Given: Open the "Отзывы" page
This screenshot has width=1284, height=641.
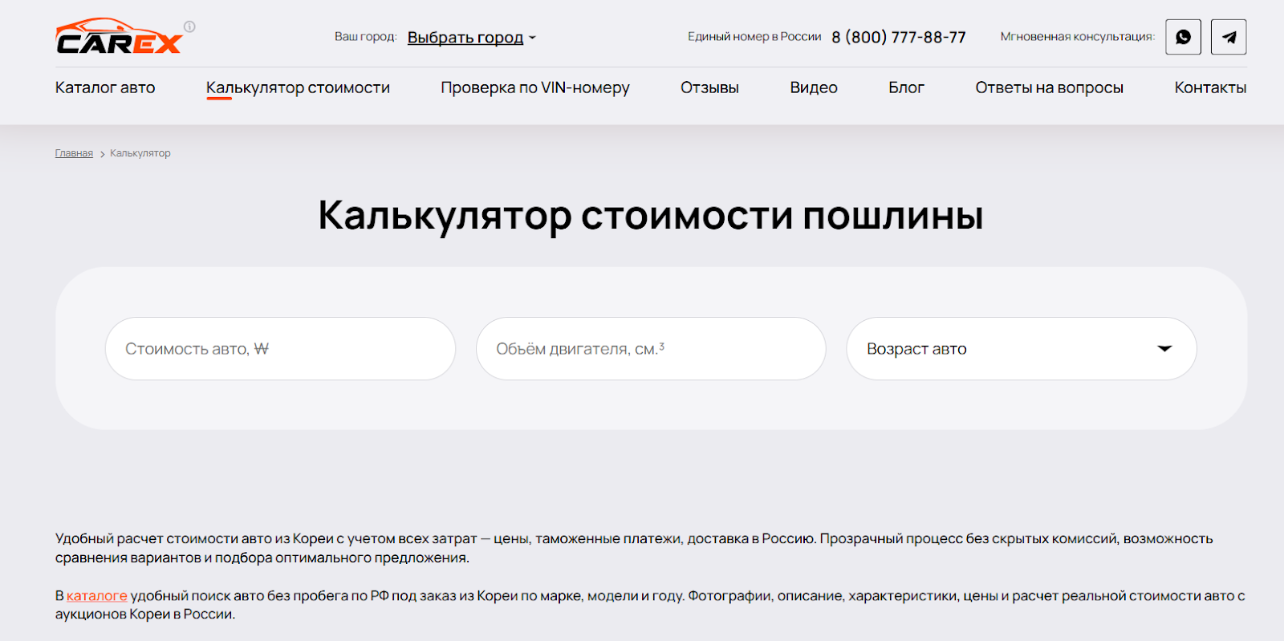Looking at the screenshot, I should click(709, 87).
